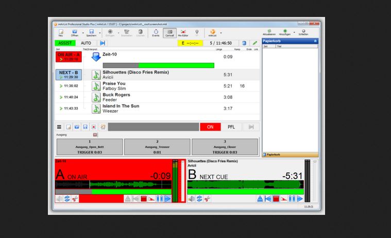The height and width of the screenshot is (238, 391).
Task: Expand the Speichern dropdown arrow
Action: [x=100, y=33]
